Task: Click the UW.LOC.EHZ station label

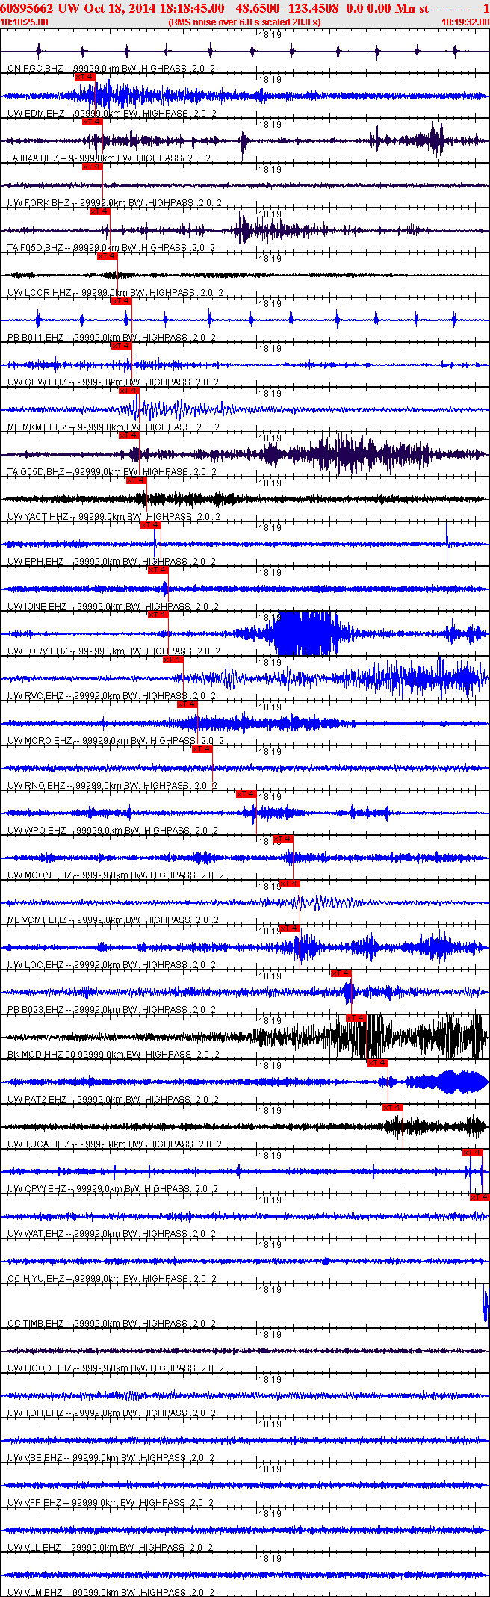Action: (x=36, y=965)
